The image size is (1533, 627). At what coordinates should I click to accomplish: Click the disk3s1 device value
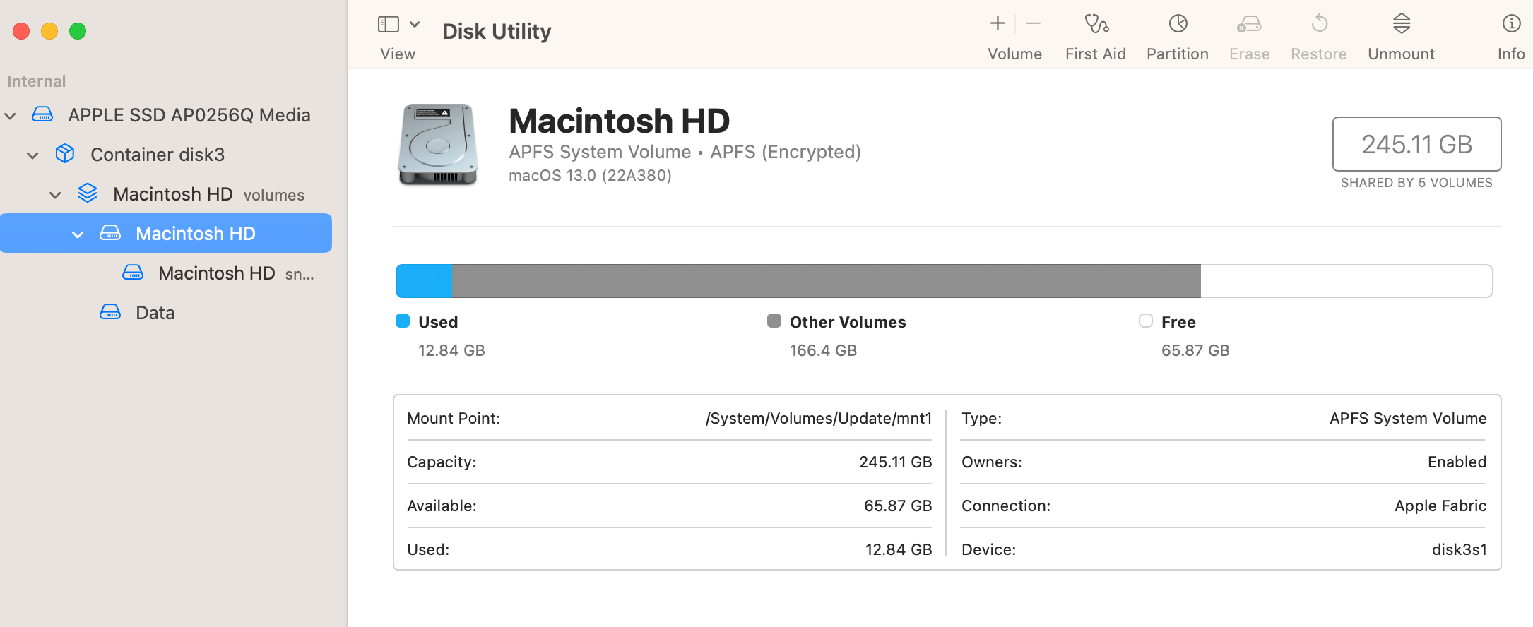(x=1460, y=550)
